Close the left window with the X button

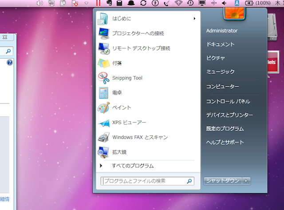pyautogui.click(x=5, y=37)
